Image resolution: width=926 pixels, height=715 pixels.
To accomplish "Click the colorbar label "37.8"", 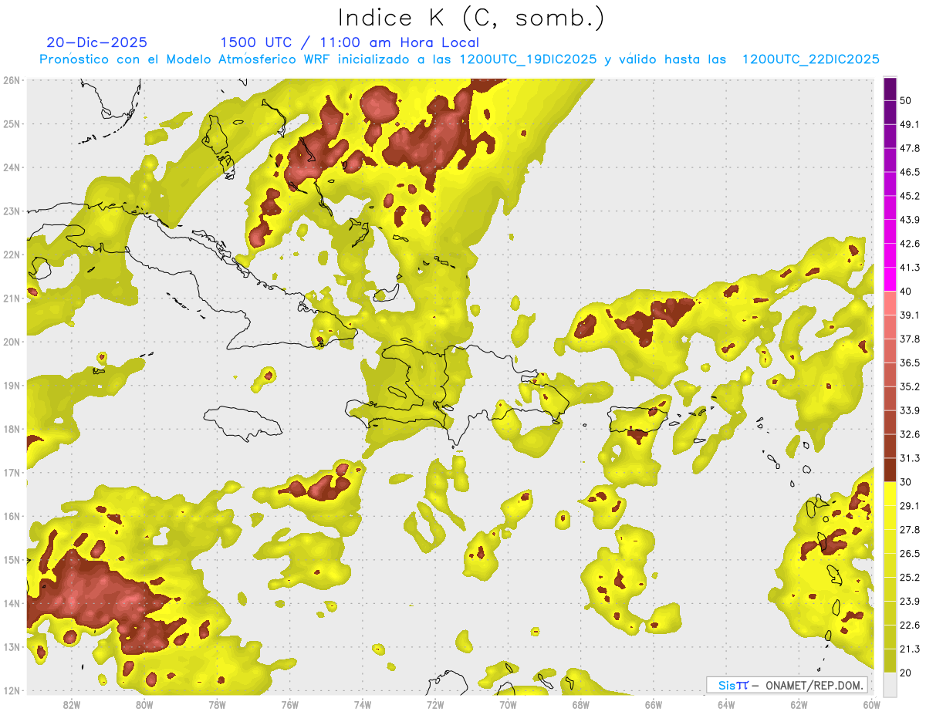I will pyautogui.click(x=911, y=339).
